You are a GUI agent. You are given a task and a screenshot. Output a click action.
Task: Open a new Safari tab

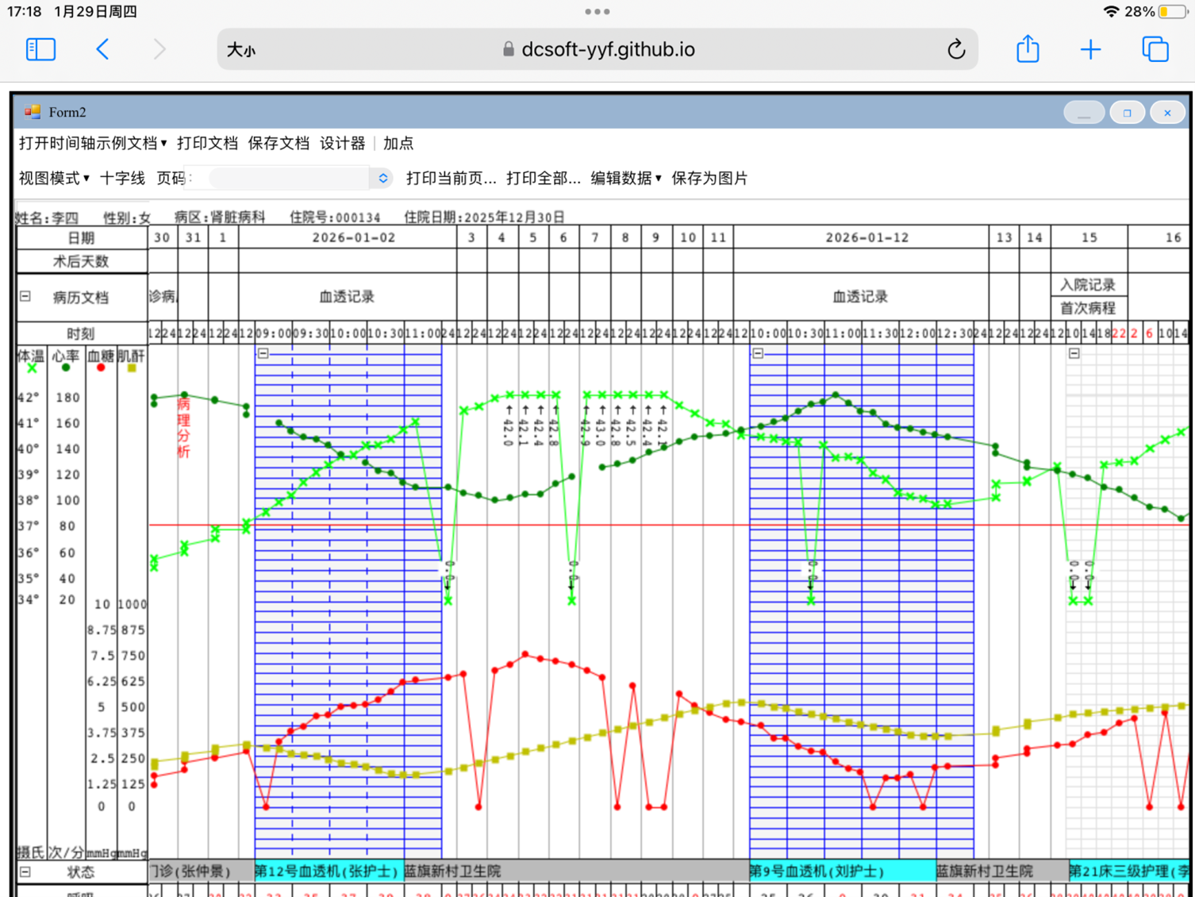1090,49
